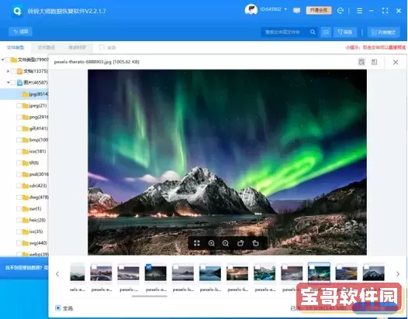The image size is (408, 319).
Task: Toggle the 全选 checkbox near the tabs
Action: tap(102, 47)
